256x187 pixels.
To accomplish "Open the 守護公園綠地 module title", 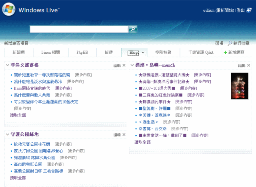I will [x=24, y=134].
